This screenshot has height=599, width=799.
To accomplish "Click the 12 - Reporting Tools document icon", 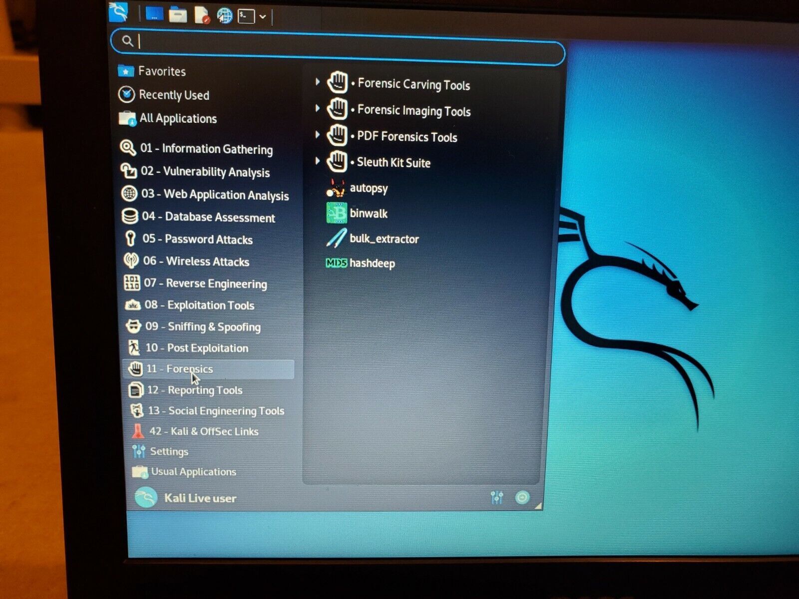I will (136, 389).
